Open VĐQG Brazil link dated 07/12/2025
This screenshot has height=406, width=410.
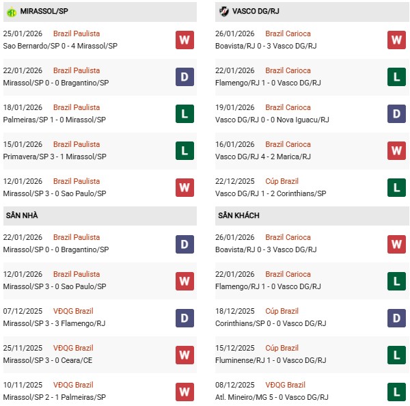(75, 311)
